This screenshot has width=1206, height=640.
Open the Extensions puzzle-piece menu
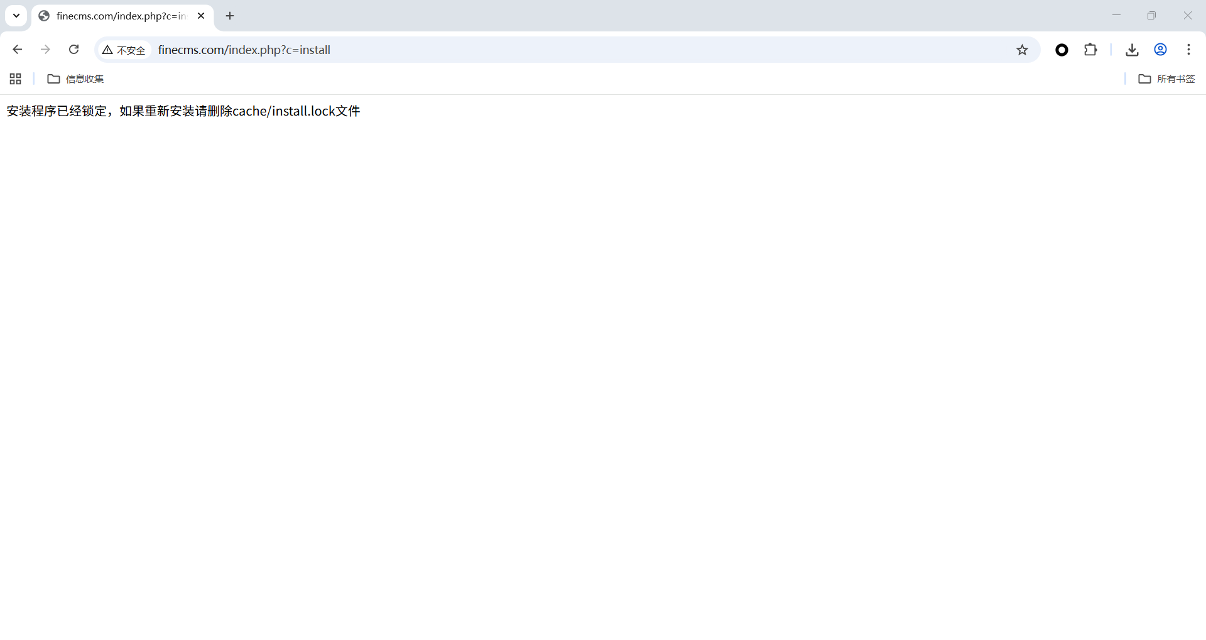tap(1090, 50)
